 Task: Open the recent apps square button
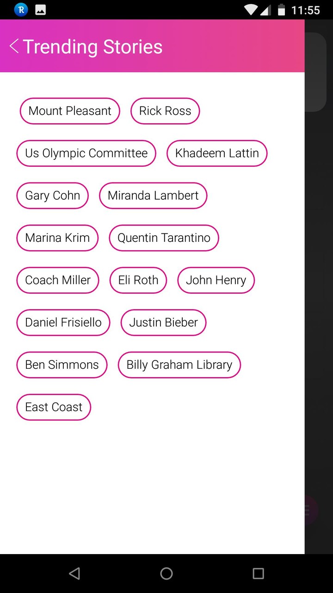[258, 574]
